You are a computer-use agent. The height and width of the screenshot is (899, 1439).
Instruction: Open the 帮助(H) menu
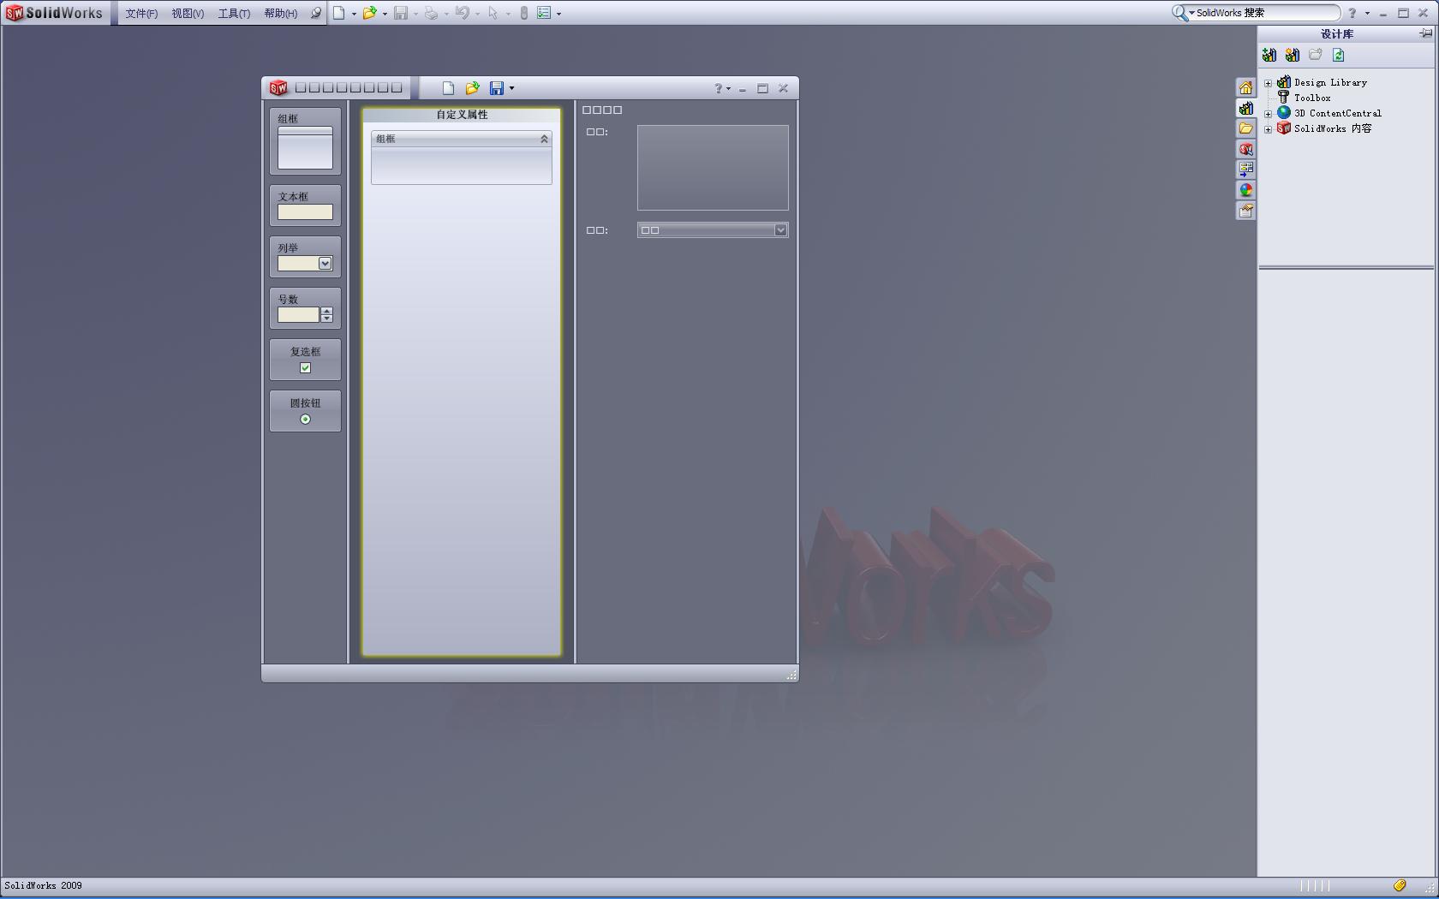point(281,14)
